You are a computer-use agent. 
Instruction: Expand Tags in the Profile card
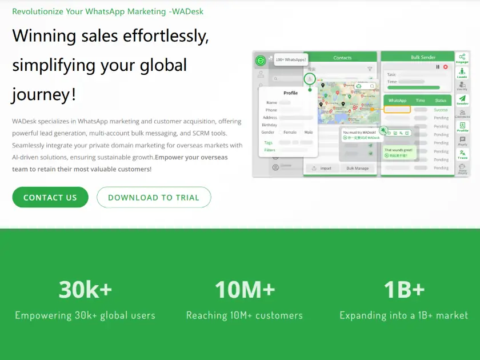(269, 143)
